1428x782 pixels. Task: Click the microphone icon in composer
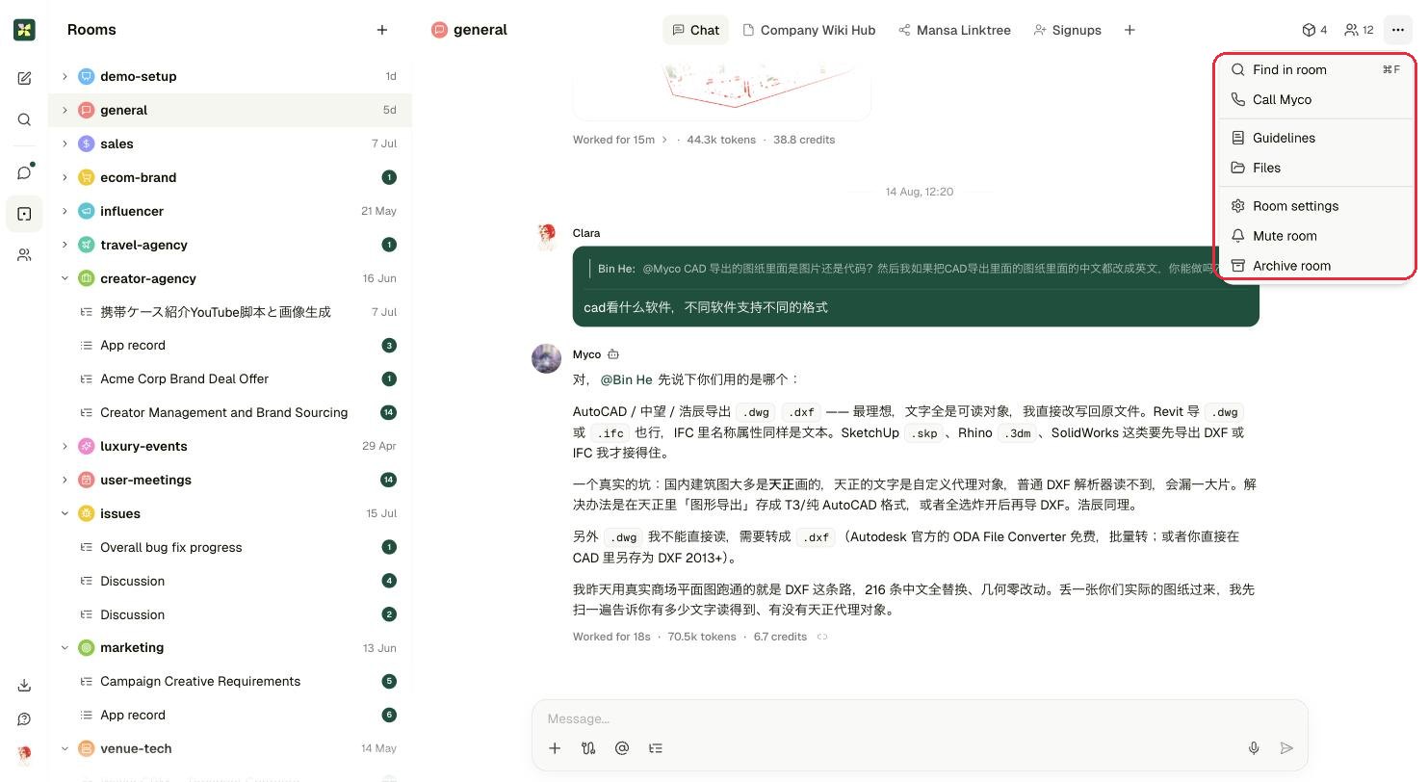point(1254,748)
